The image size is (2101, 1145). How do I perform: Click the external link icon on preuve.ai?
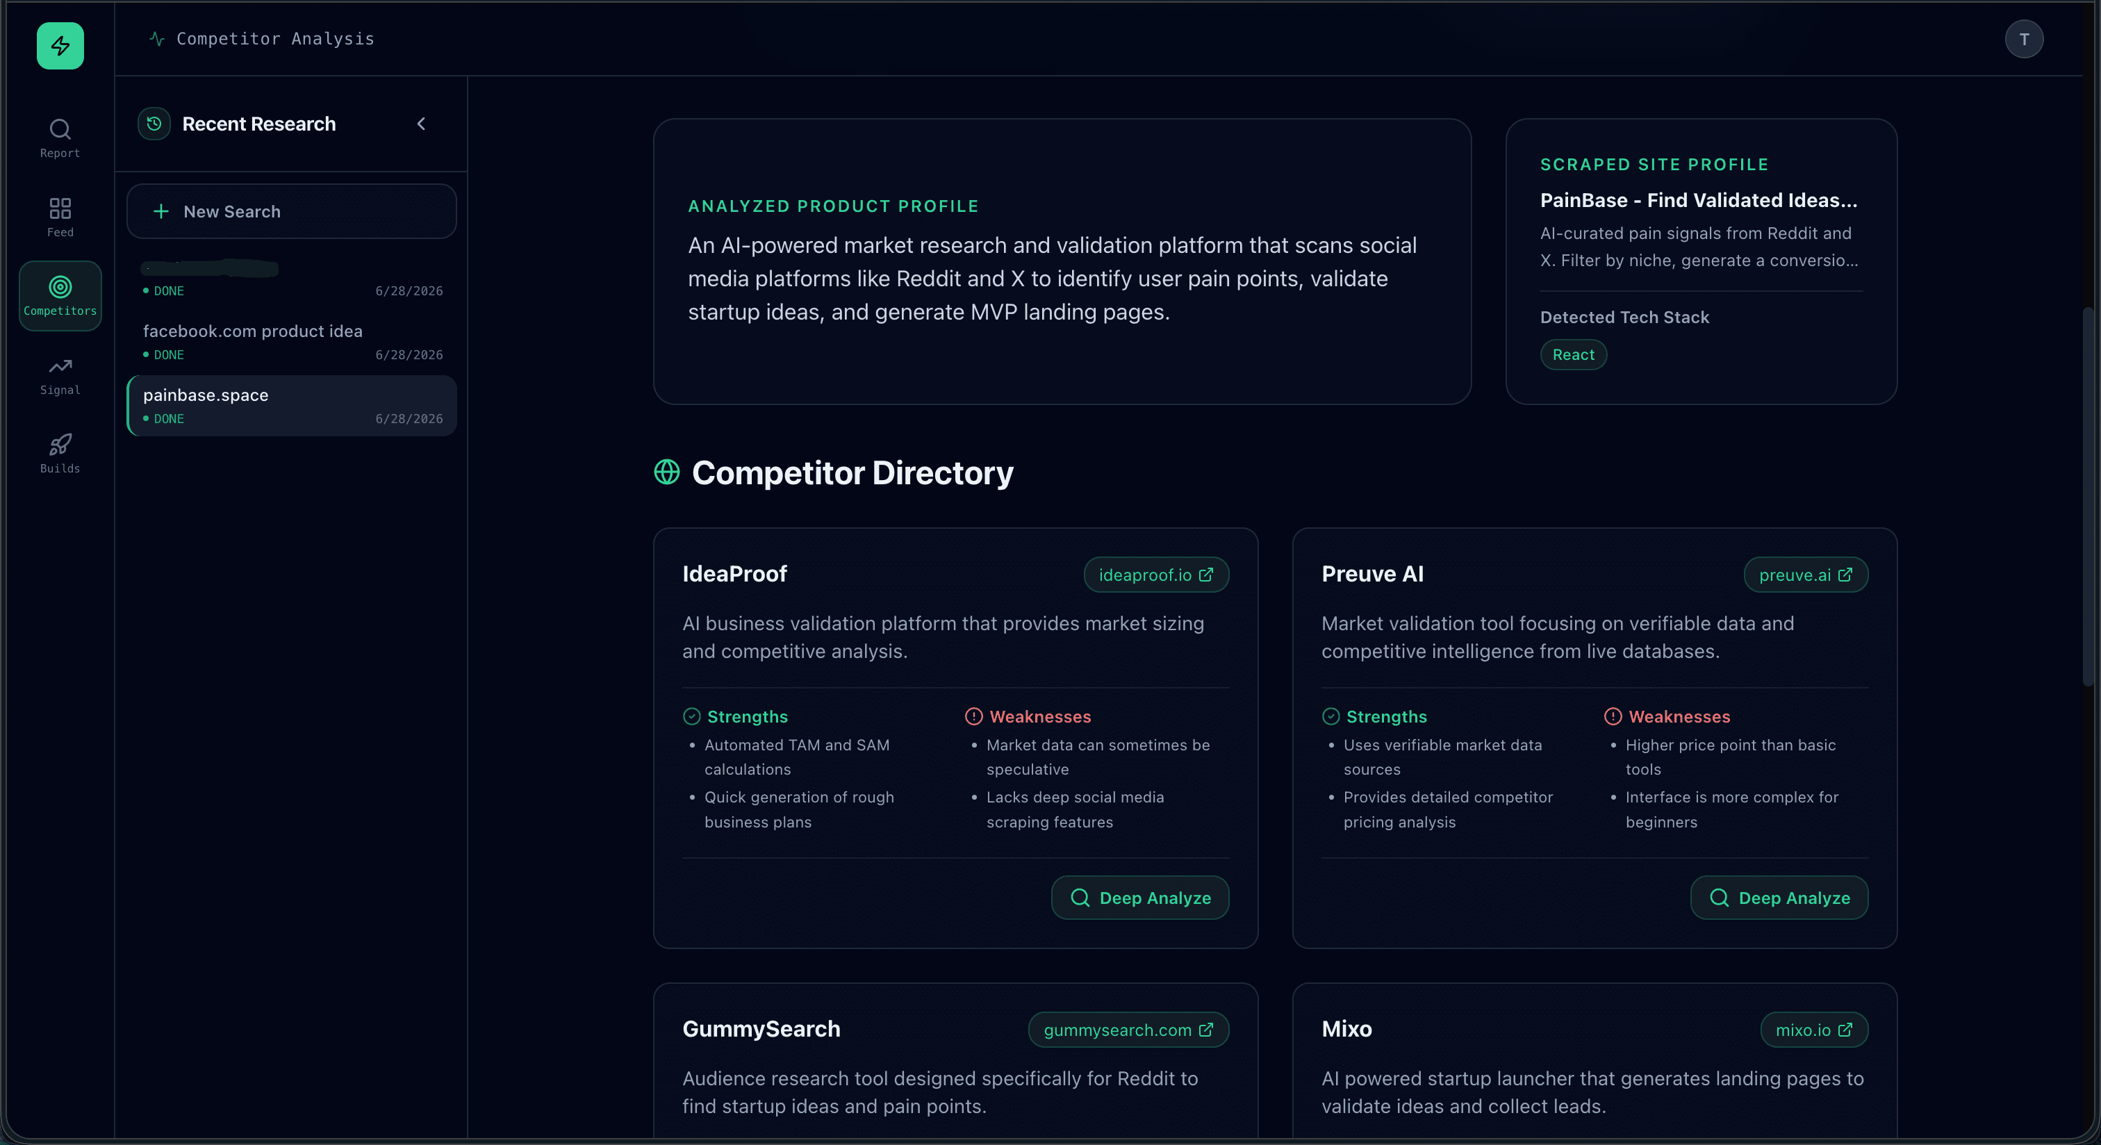pyautogui.click(x=1845, y=575)
